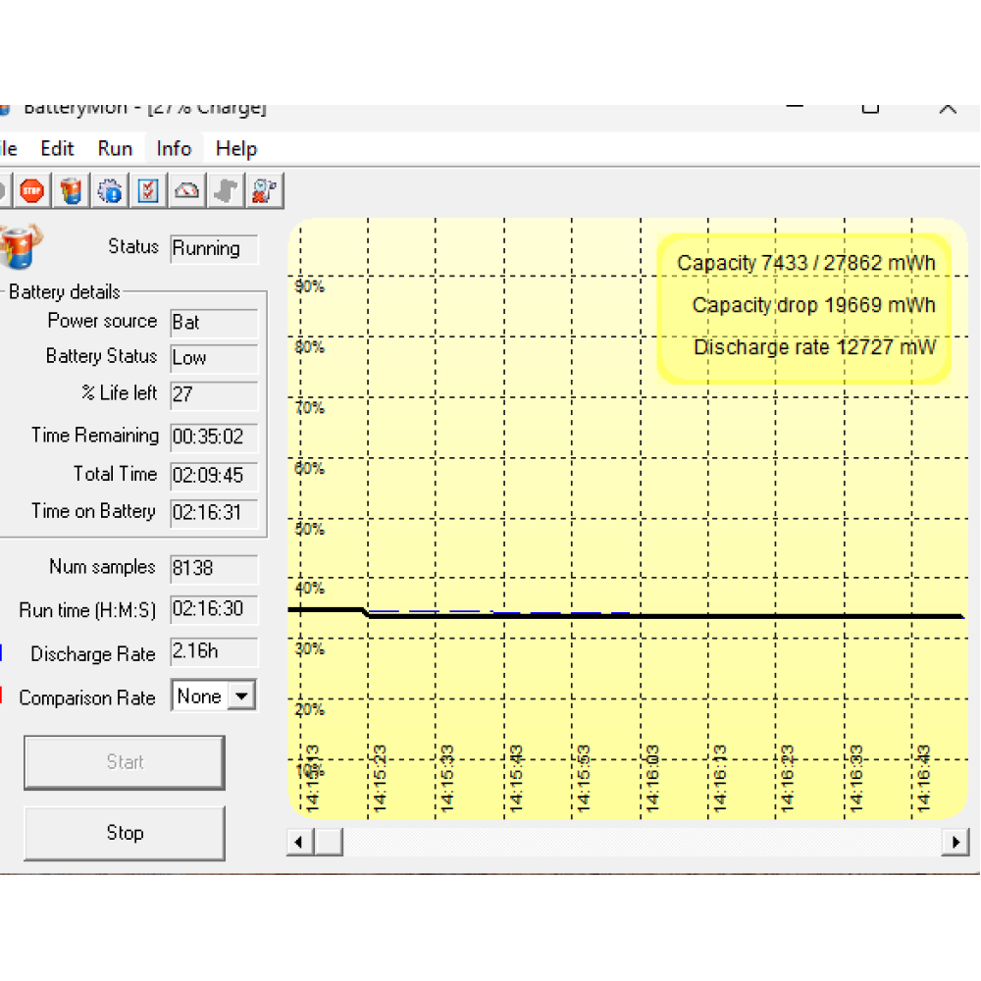
Task: Click the gear with info badge icon
Action: click(x=110, y=190)
